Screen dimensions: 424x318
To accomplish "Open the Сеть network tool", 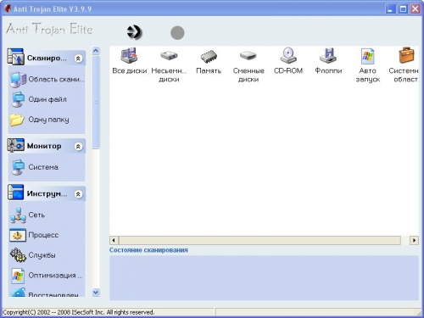I will point(27,215).
